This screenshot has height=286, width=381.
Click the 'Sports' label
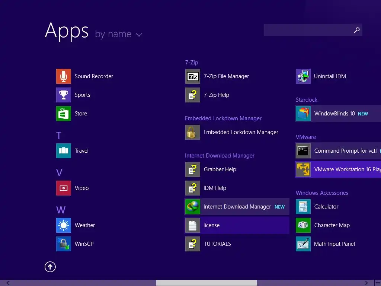[82, 95]
